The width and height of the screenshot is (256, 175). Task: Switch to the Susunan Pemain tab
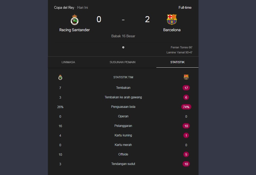click(x=122, y=62)
